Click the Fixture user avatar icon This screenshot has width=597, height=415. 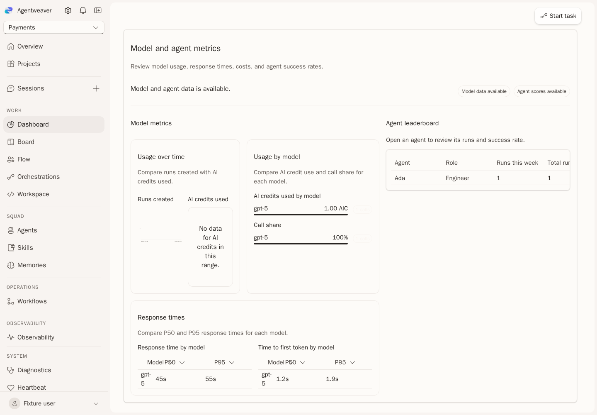coord(15,403)
